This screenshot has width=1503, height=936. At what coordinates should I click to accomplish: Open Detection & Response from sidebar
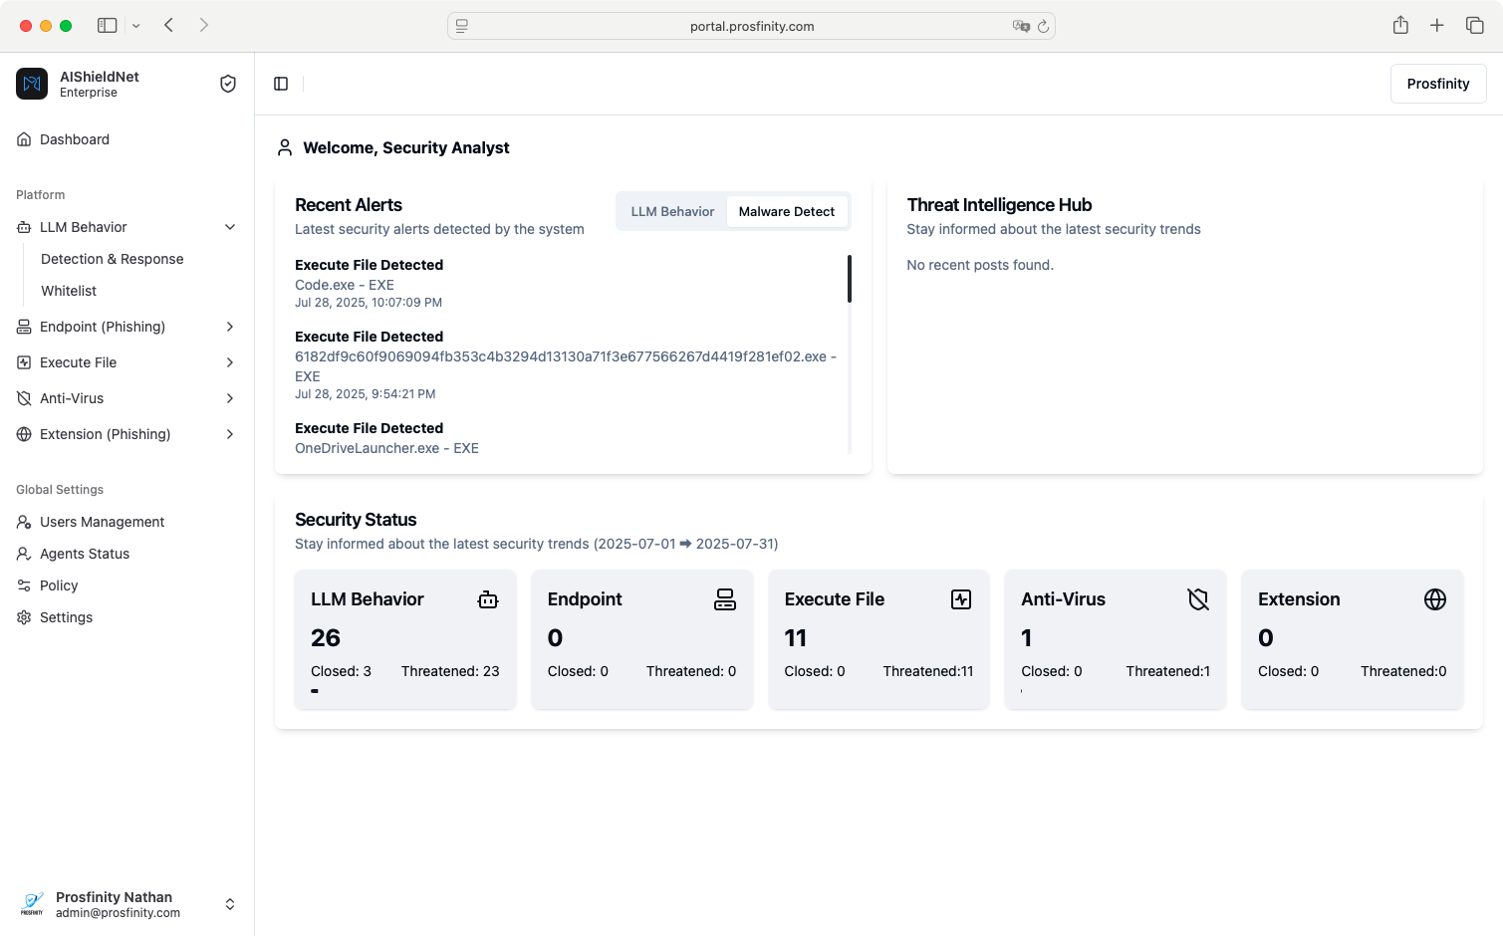tap(112, 259)
